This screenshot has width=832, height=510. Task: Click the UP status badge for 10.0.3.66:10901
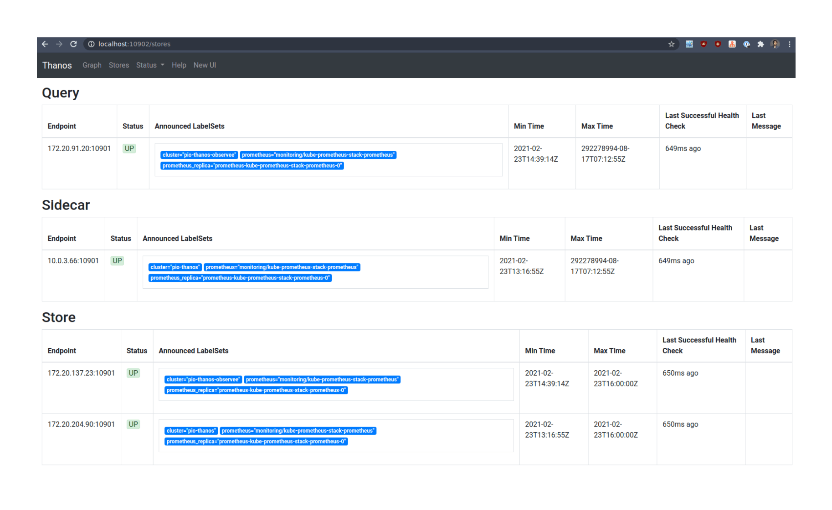point(118,261)
